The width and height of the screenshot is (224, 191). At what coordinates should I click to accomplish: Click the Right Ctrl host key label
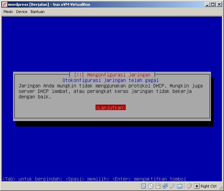pos(209,186)
